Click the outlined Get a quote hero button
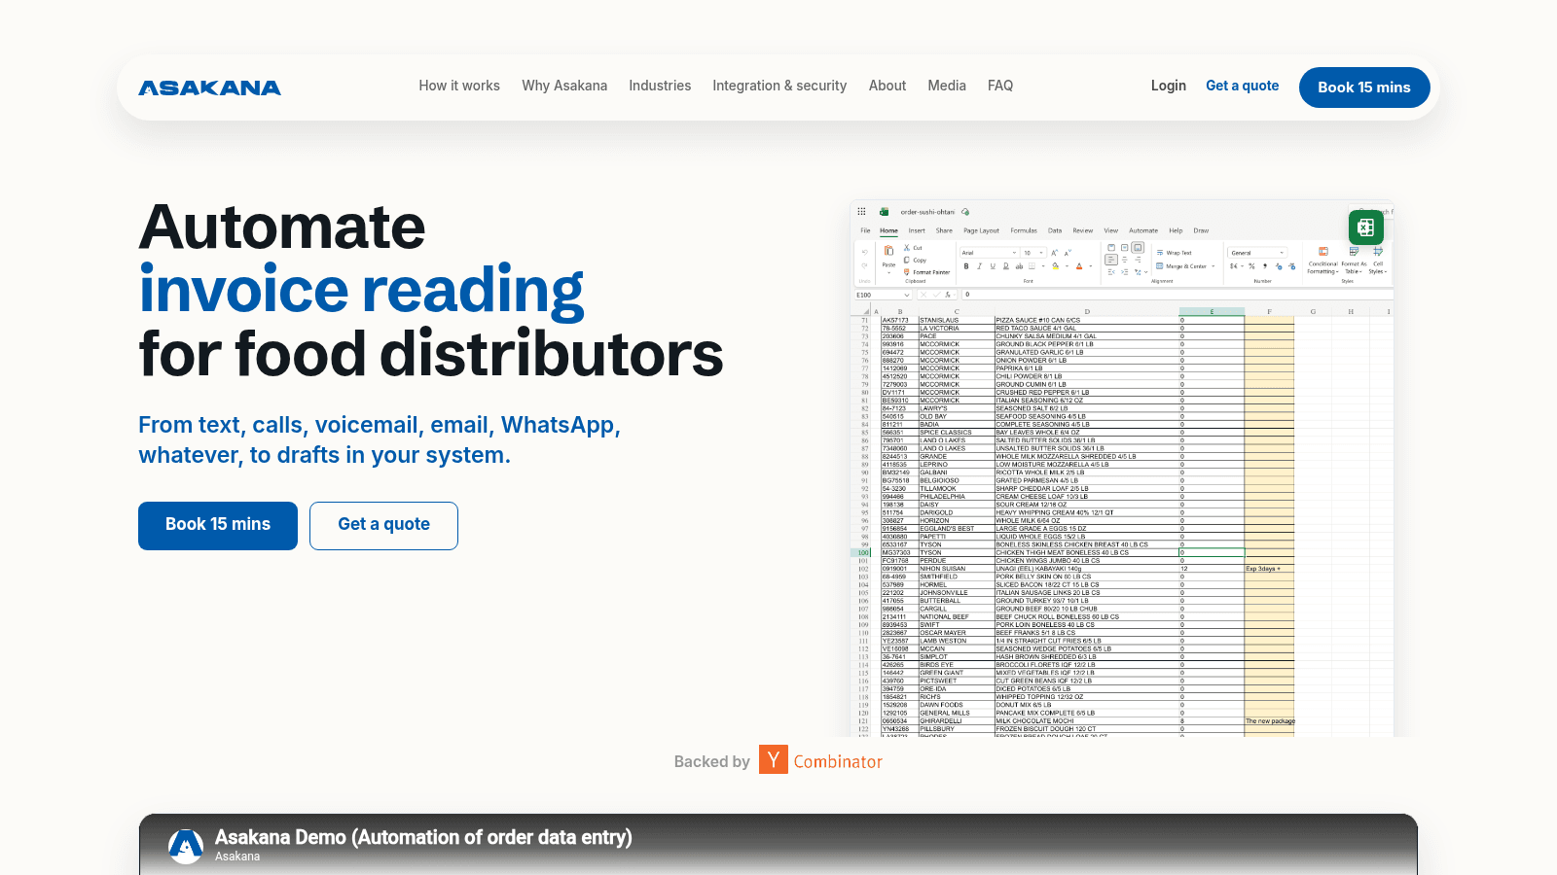 [383, 526]
